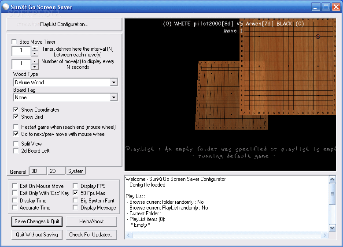Image resolution: width=343 pixels, height=247 pixels.
Task: Click Quit Without Saving
Action: click(37, 235)
